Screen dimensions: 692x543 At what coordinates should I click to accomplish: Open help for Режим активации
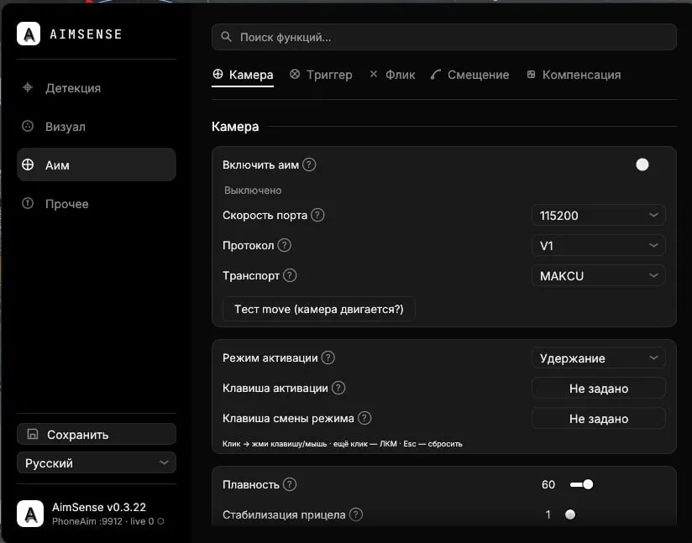click(x=328, y=358)
